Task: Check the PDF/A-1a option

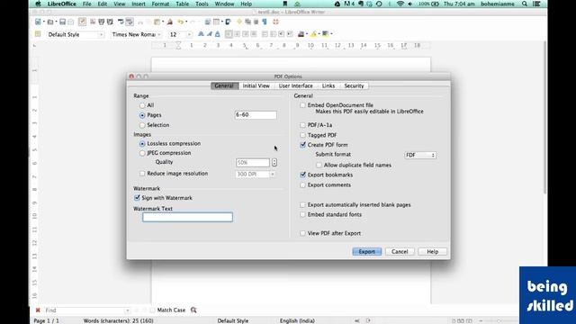Action: 302,125
